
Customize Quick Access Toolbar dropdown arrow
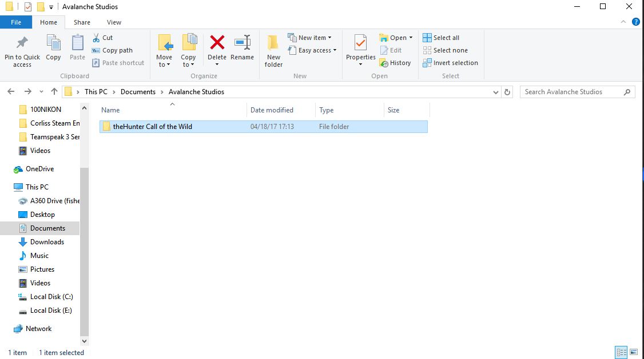point(51,7)
